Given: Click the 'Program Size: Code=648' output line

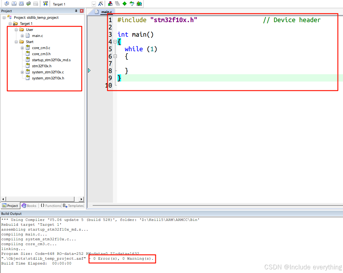Looking at the screenshot, I should point(70,254).
